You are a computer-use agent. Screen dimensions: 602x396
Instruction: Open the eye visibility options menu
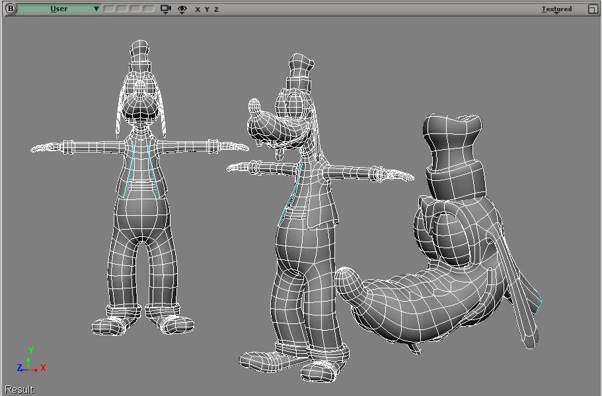tap(182, 9)
